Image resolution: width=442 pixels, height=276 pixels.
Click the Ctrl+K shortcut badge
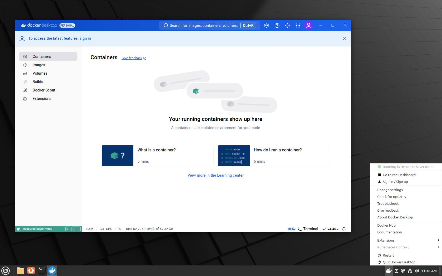[248, 25]
